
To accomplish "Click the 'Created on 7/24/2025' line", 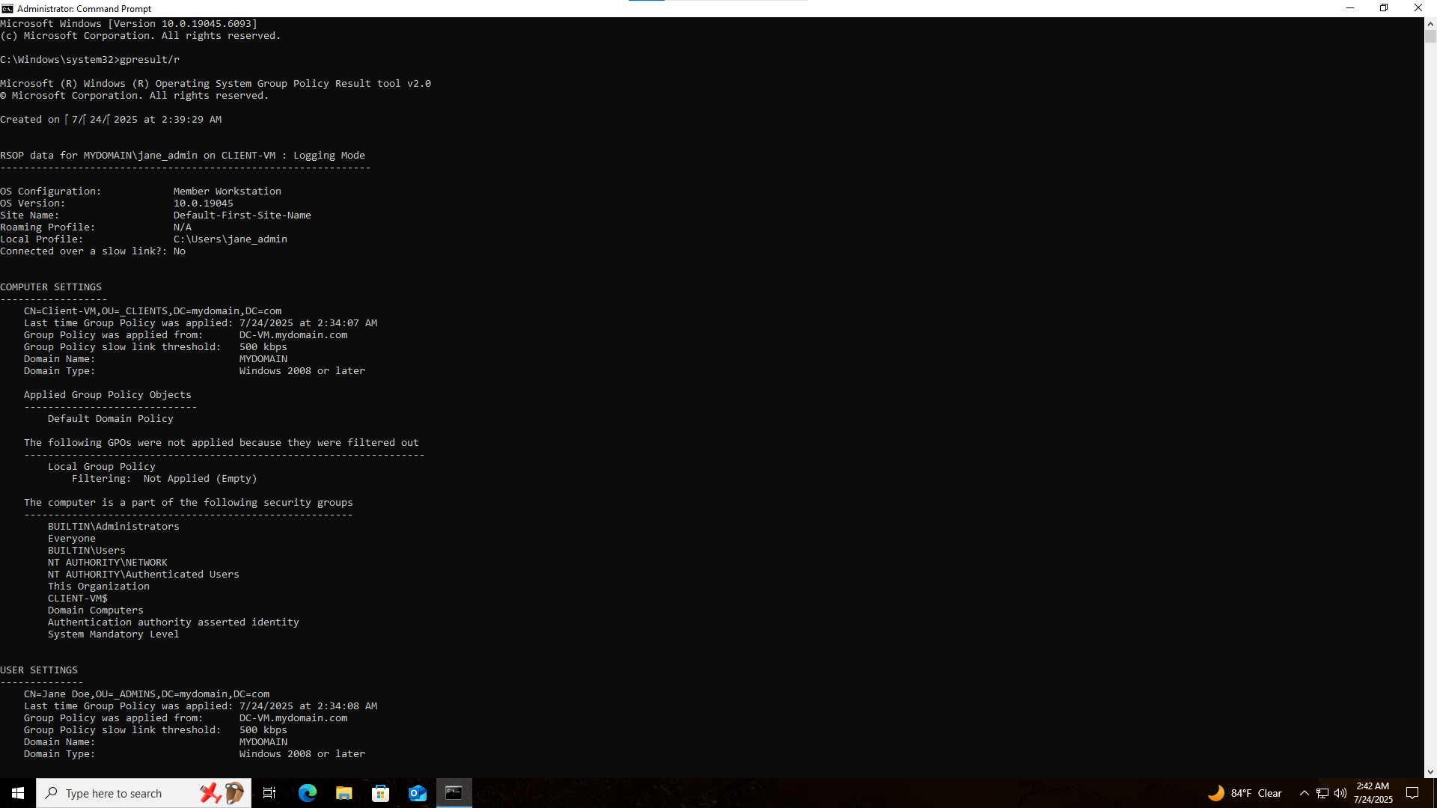I will (111, 119).
